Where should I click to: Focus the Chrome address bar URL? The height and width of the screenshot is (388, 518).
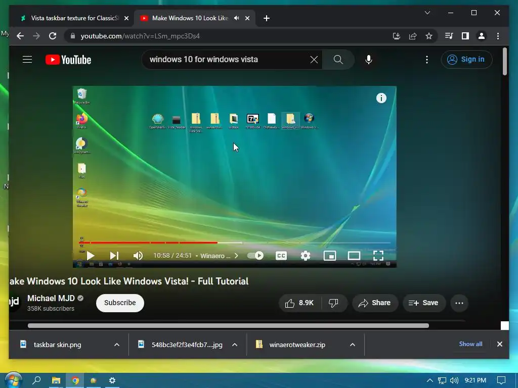pos(140,36)
